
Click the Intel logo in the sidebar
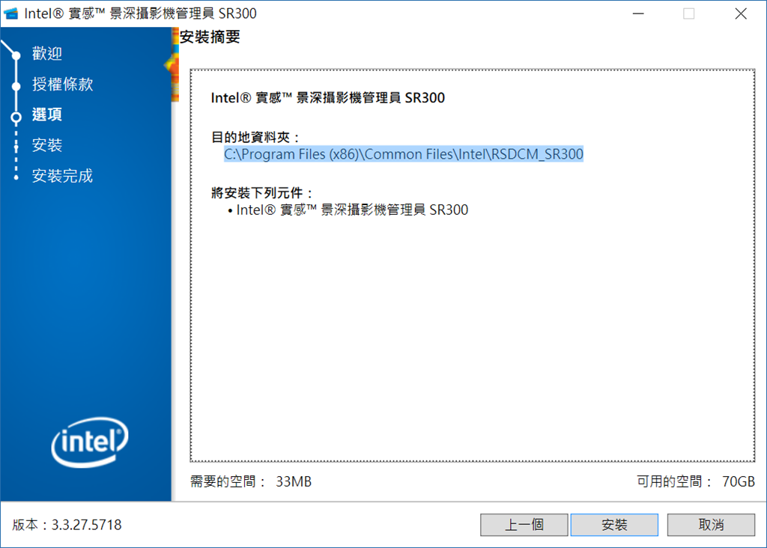pos(90,442)
